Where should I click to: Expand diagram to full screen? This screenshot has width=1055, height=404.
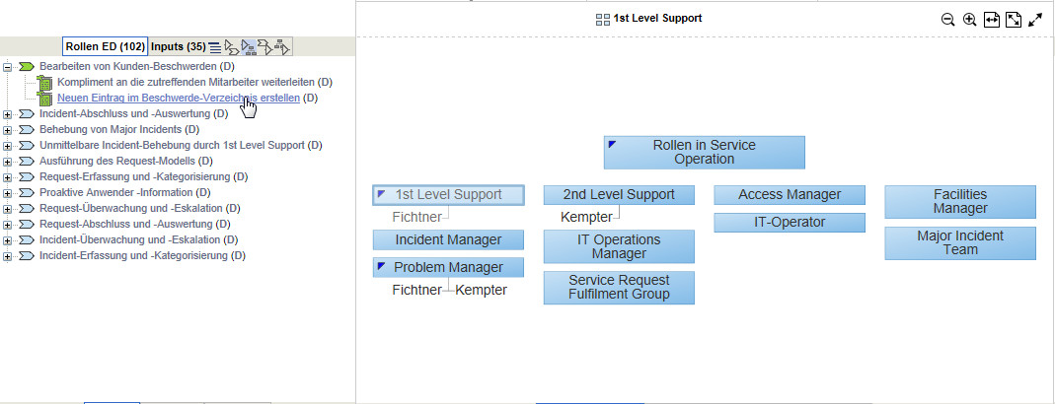(x=1035, y=20)
